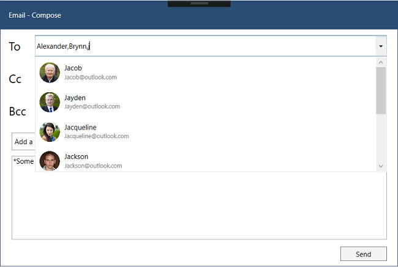Click Jacqueline's profile picture
Screen dimensions: 398x267
tap(50, 131)
